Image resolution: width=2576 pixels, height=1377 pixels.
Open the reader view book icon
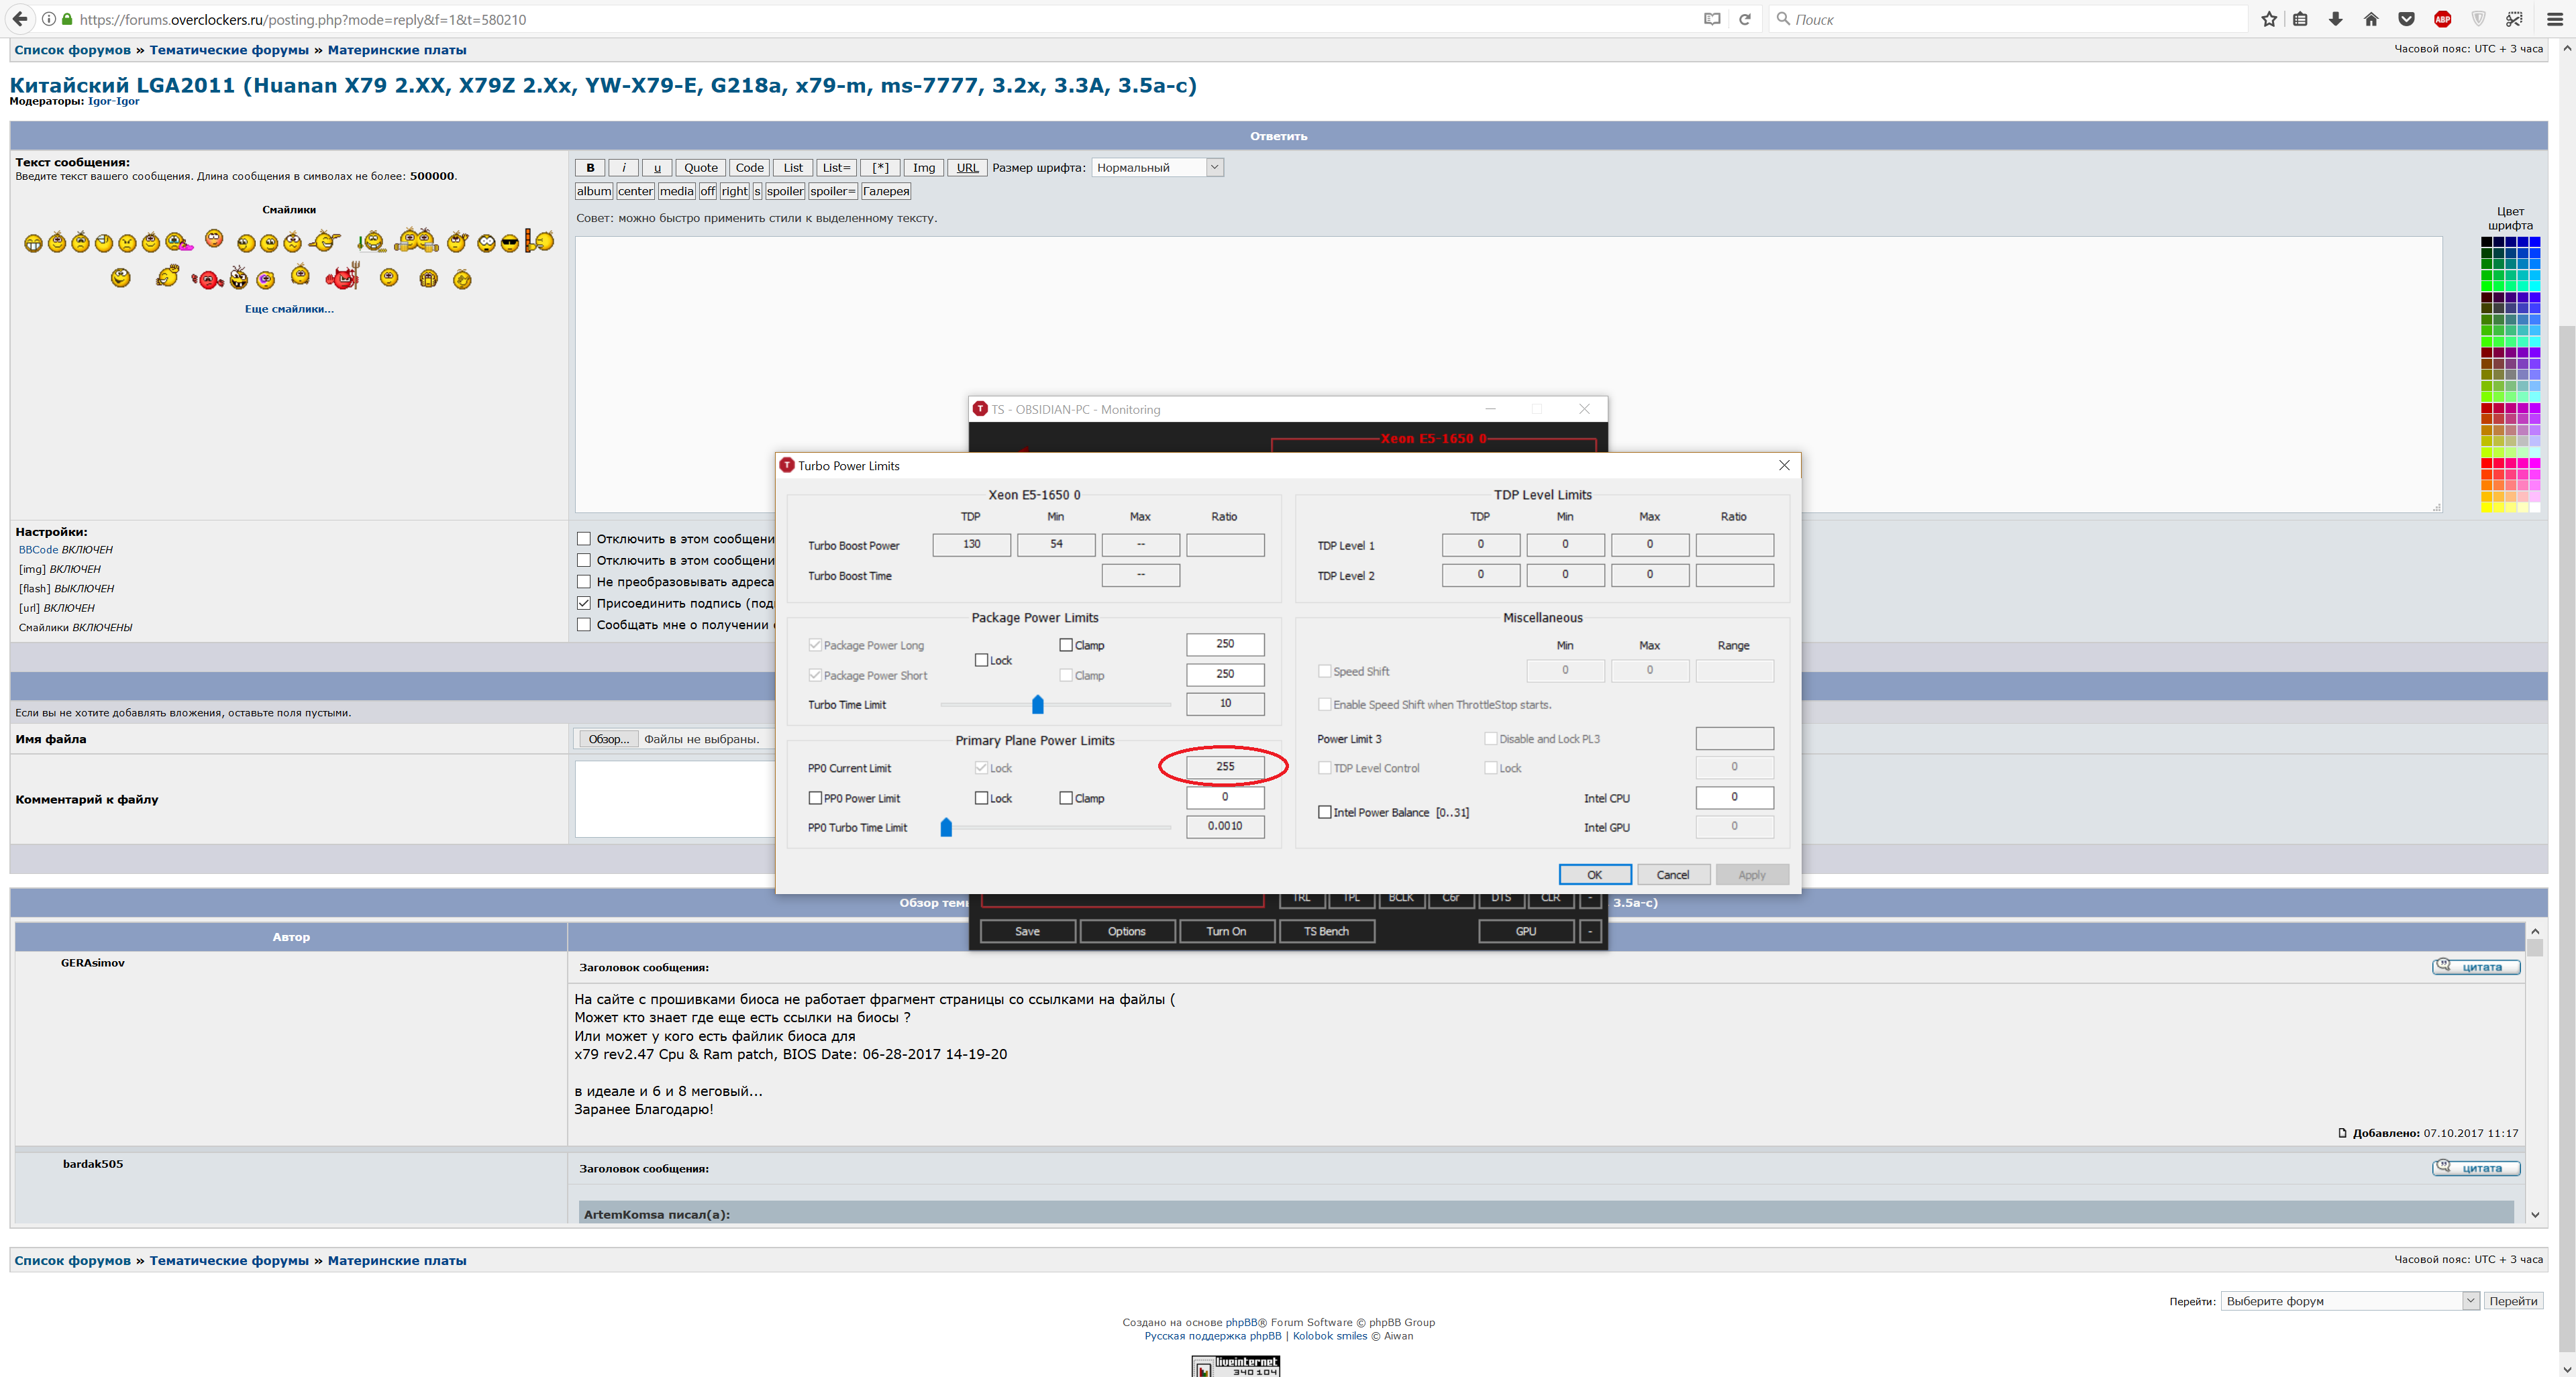click(1712, 19)
